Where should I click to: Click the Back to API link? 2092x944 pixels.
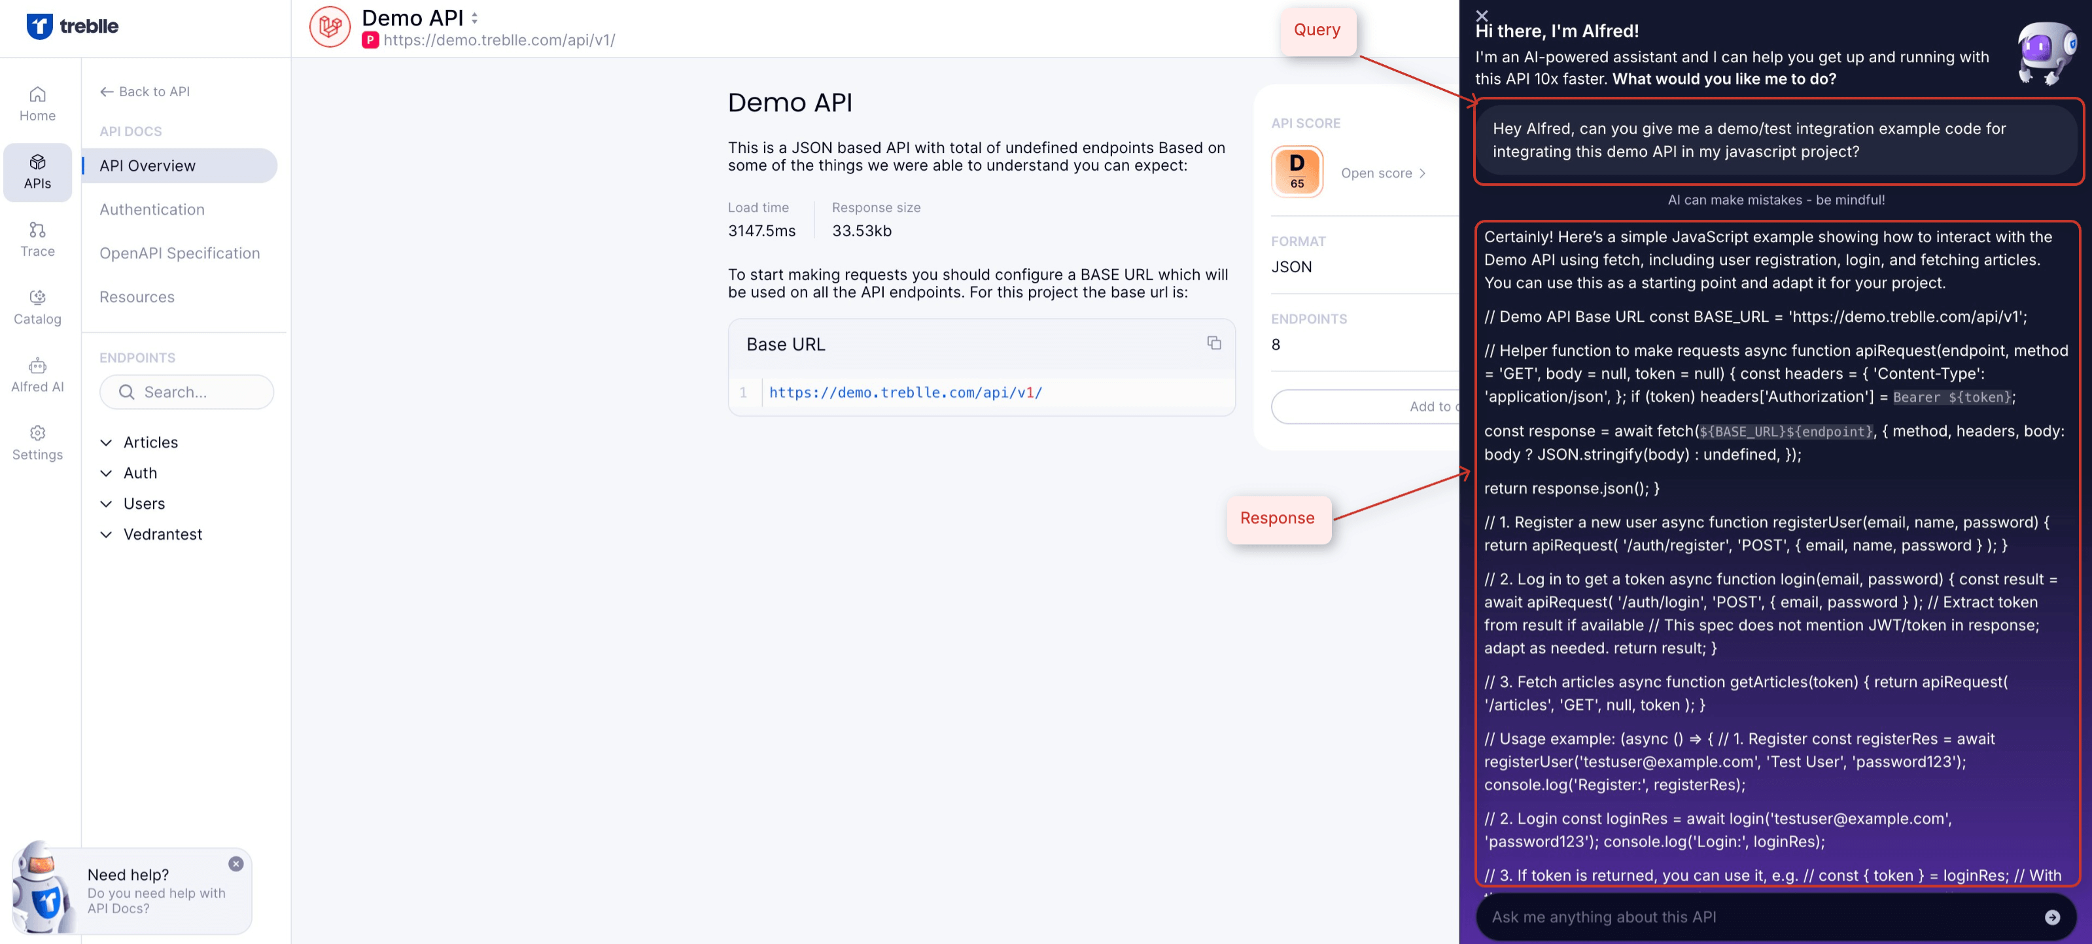(x=145, y=92)
